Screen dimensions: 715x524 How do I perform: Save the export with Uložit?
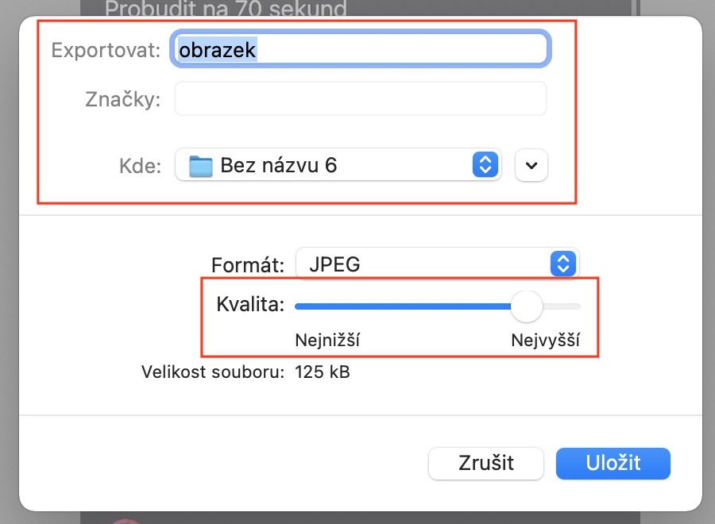tap(613, 463)
